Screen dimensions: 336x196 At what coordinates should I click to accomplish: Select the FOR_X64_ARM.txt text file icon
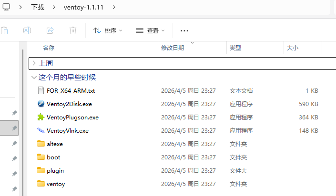click(41, 90)
